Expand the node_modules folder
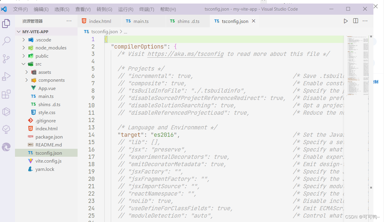384x222 pixels. [x=24, y=48]
